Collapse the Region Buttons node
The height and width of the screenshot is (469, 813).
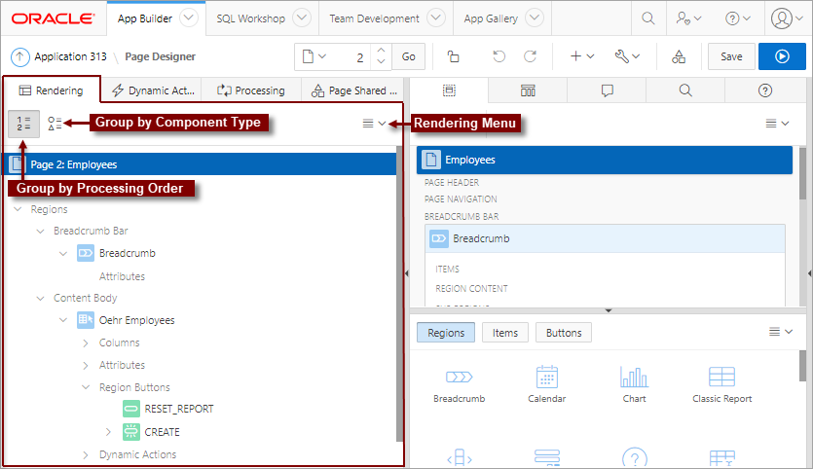click(86, 387)
